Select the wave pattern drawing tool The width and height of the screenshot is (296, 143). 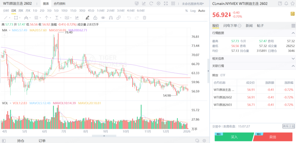pos(26,18)
